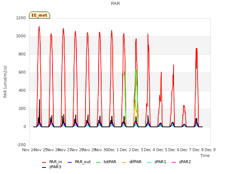Click the 600 y-axis tick label
Screen dimensions: 232x174
tap(22, 72)
